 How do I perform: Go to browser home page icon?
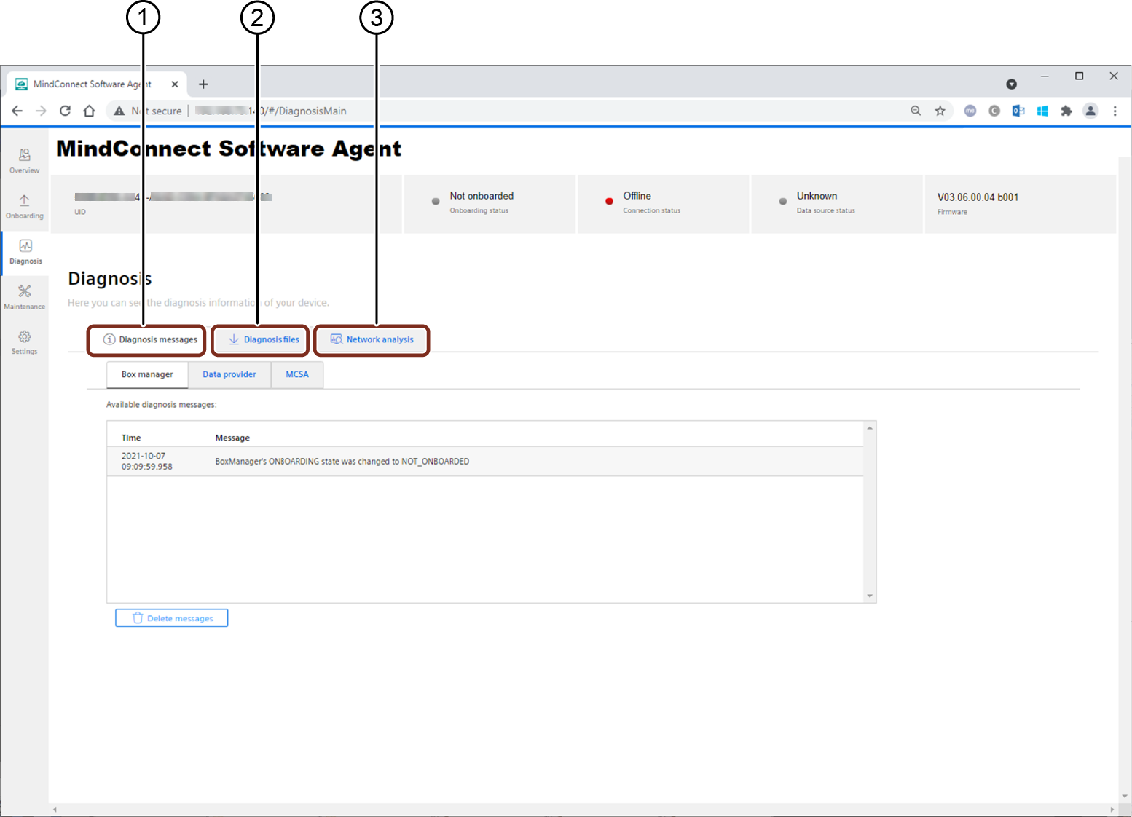89,111
